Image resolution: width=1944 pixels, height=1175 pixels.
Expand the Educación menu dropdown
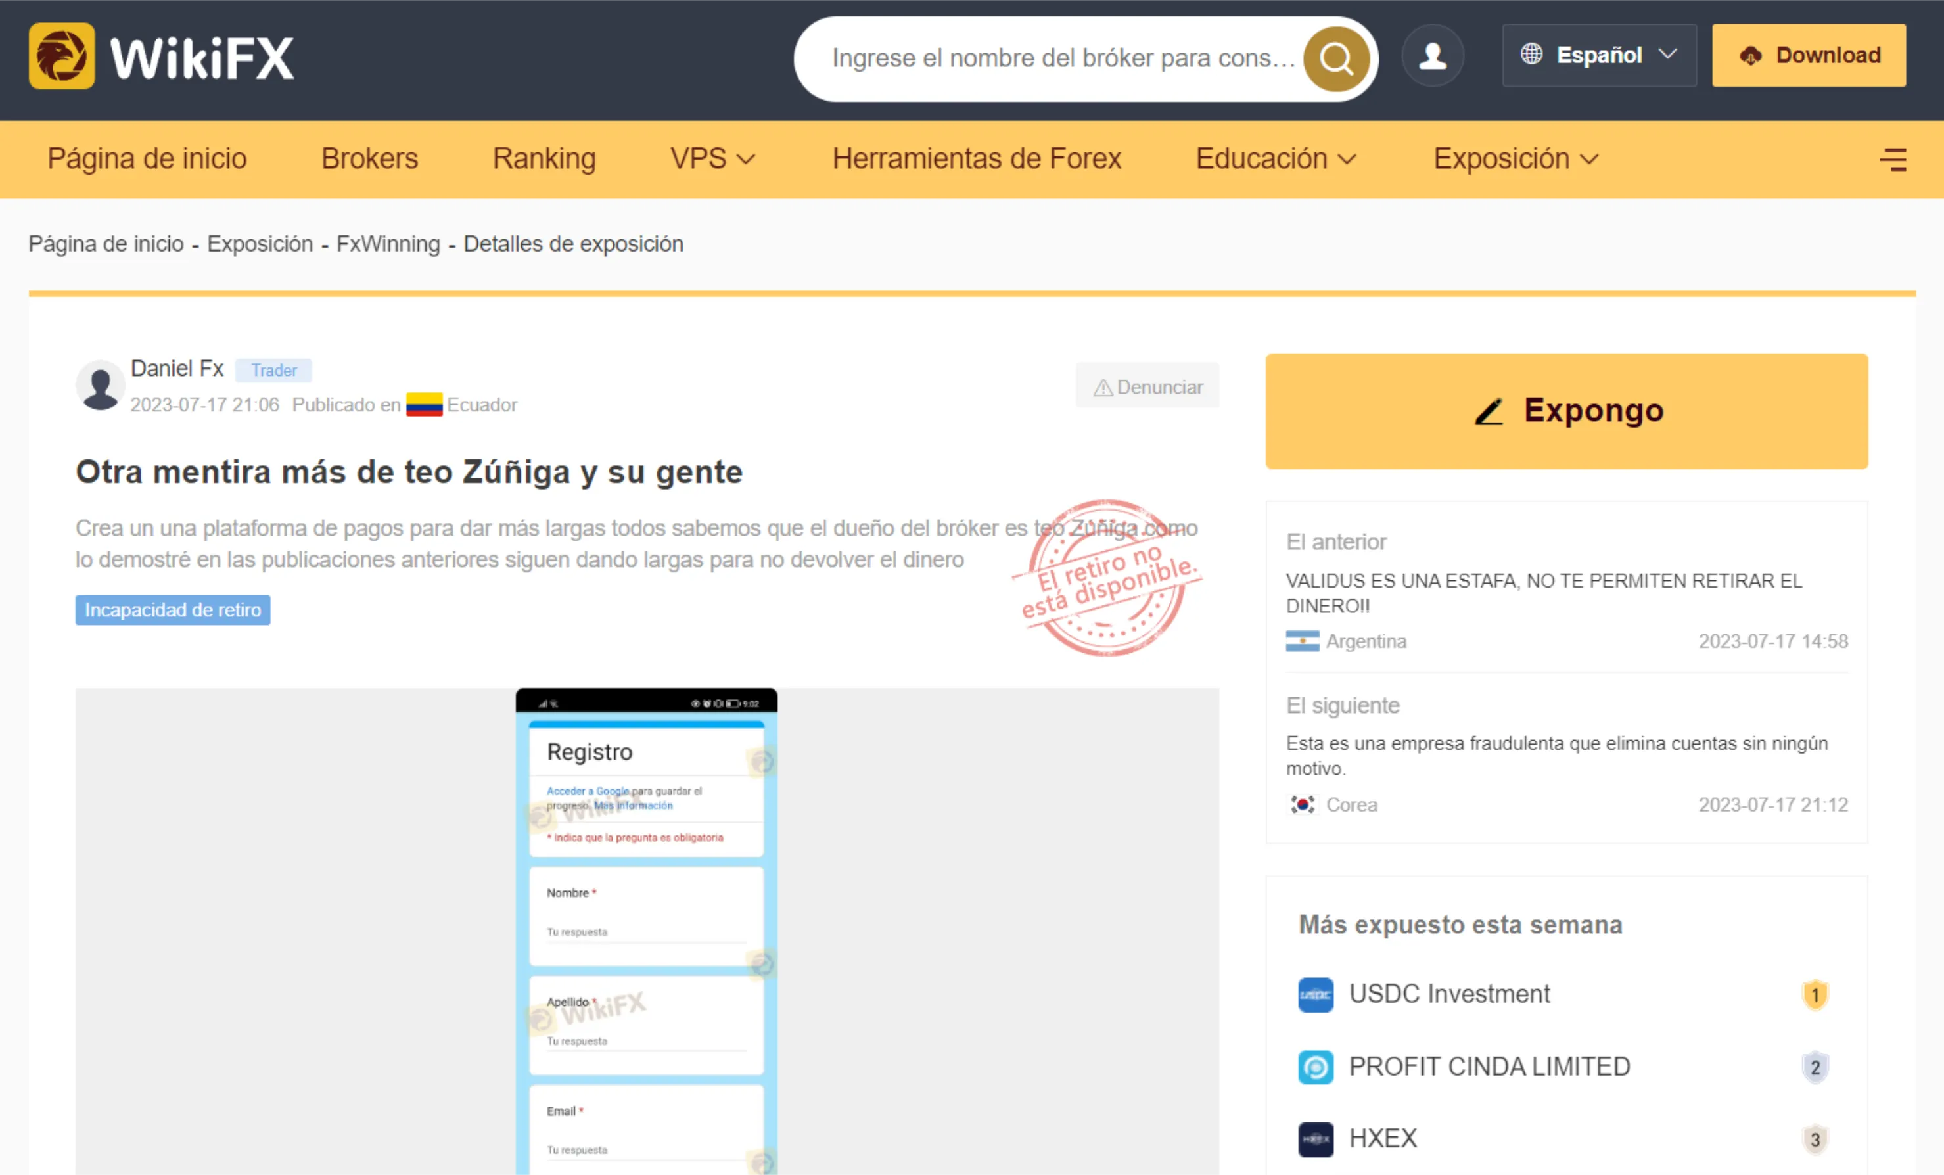click(1276, 158)
